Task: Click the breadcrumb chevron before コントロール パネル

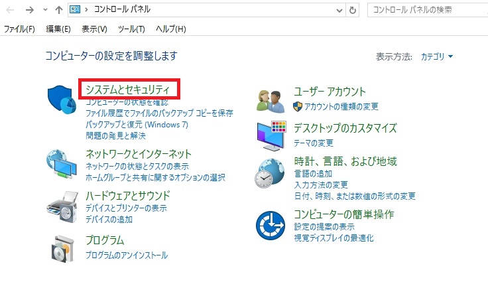Action: 86,10
